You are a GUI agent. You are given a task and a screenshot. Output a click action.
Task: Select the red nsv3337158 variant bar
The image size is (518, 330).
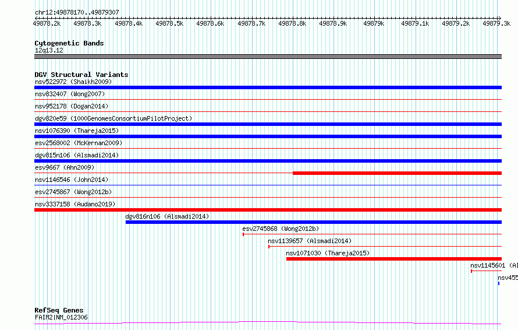[x=268, y=210]
